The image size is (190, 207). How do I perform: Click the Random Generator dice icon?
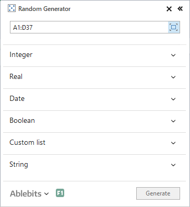point(11,8)
